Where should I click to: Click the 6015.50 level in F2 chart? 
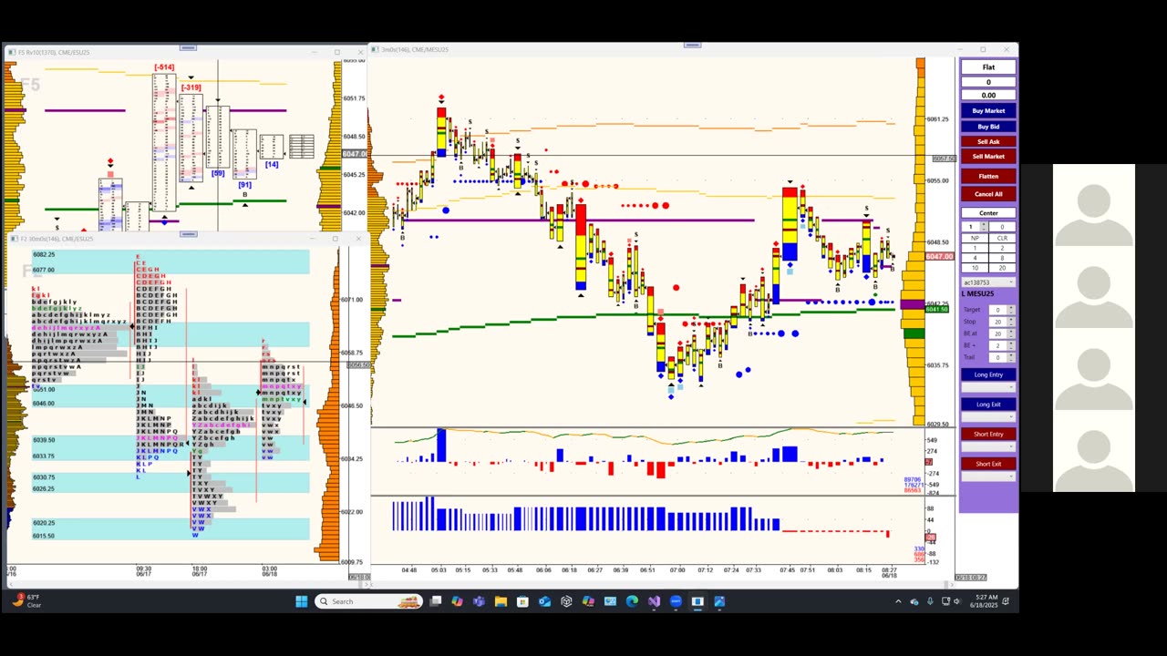coord(44,536)
